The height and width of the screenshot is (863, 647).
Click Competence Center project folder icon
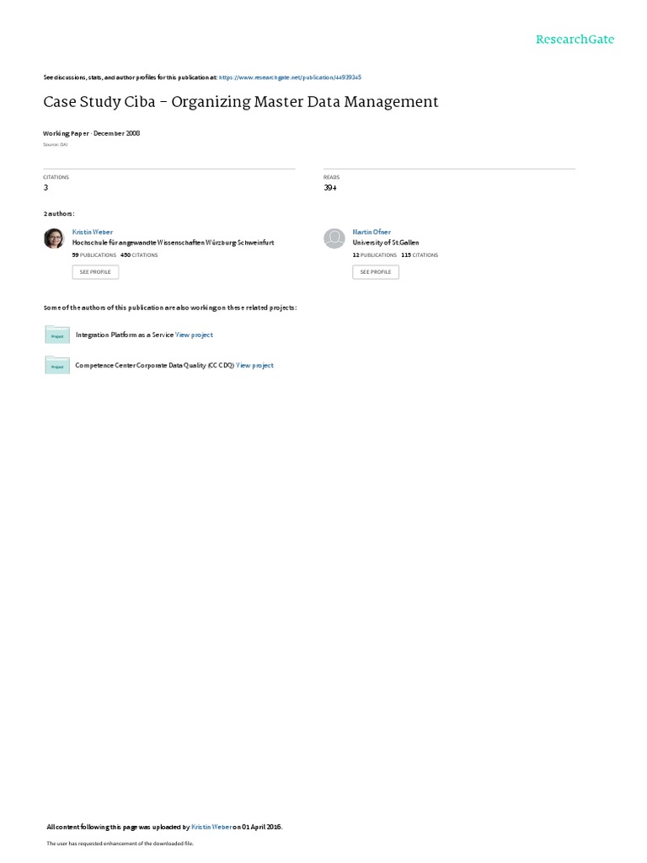[57, 365]
